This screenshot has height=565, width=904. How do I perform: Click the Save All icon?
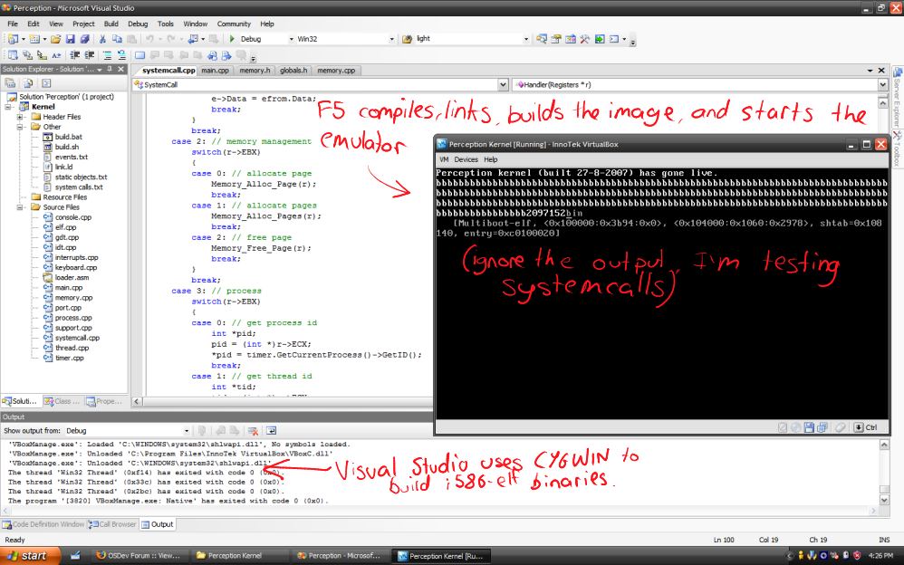tap(84, 39)
